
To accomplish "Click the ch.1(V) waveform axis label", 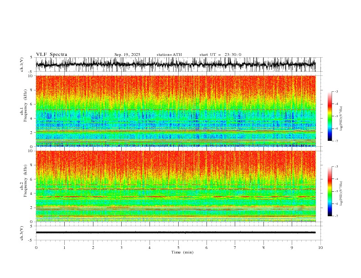I will point(22,64).
